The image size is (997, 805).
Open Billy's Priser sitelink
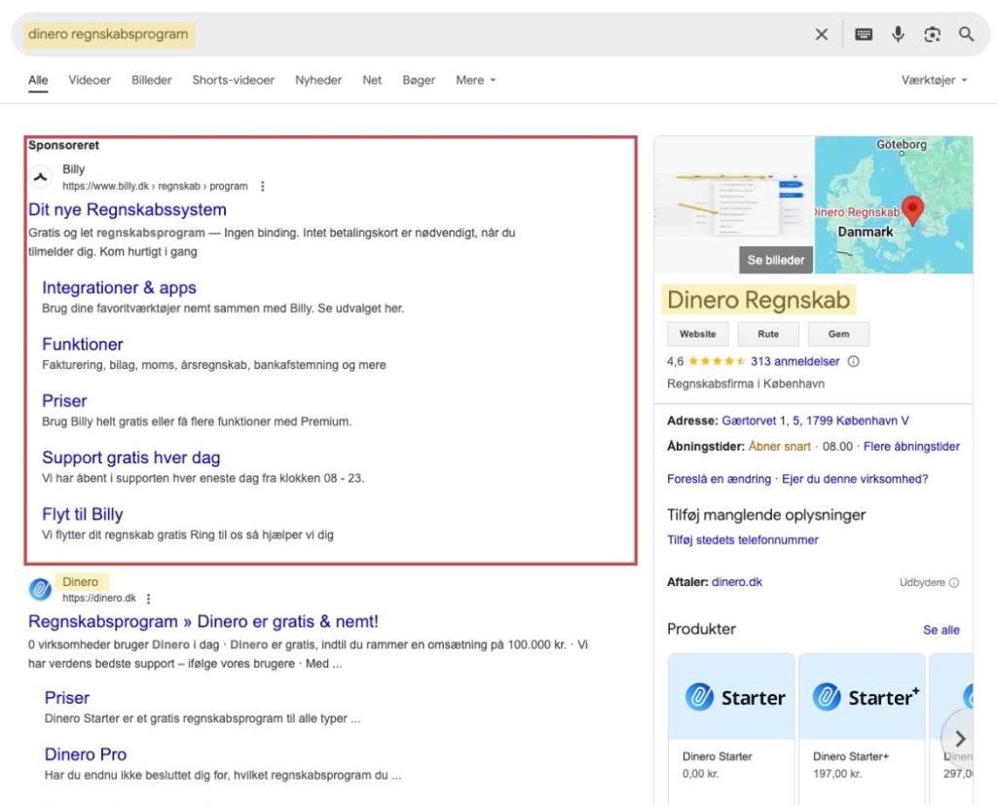point(64,401)
